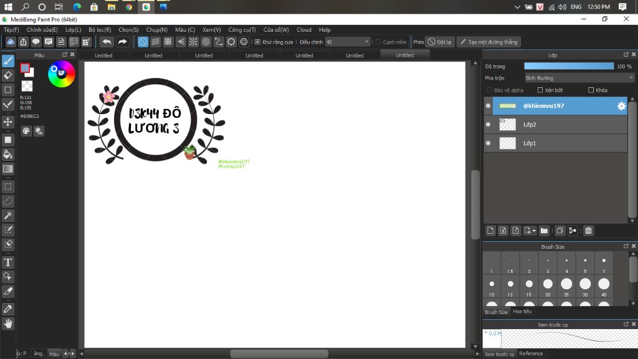Hide the Lớp1 layer

pyautogui.click(x=488, y=143)
